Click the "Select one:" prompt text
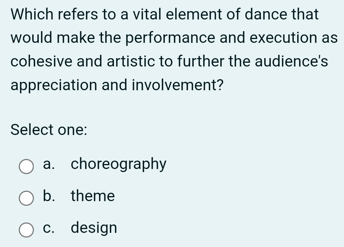 point(49,130)
